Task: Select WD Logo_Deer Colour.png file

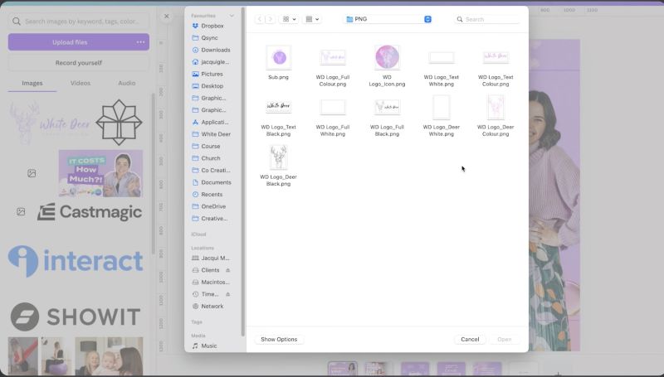Action: pos(496,115)
